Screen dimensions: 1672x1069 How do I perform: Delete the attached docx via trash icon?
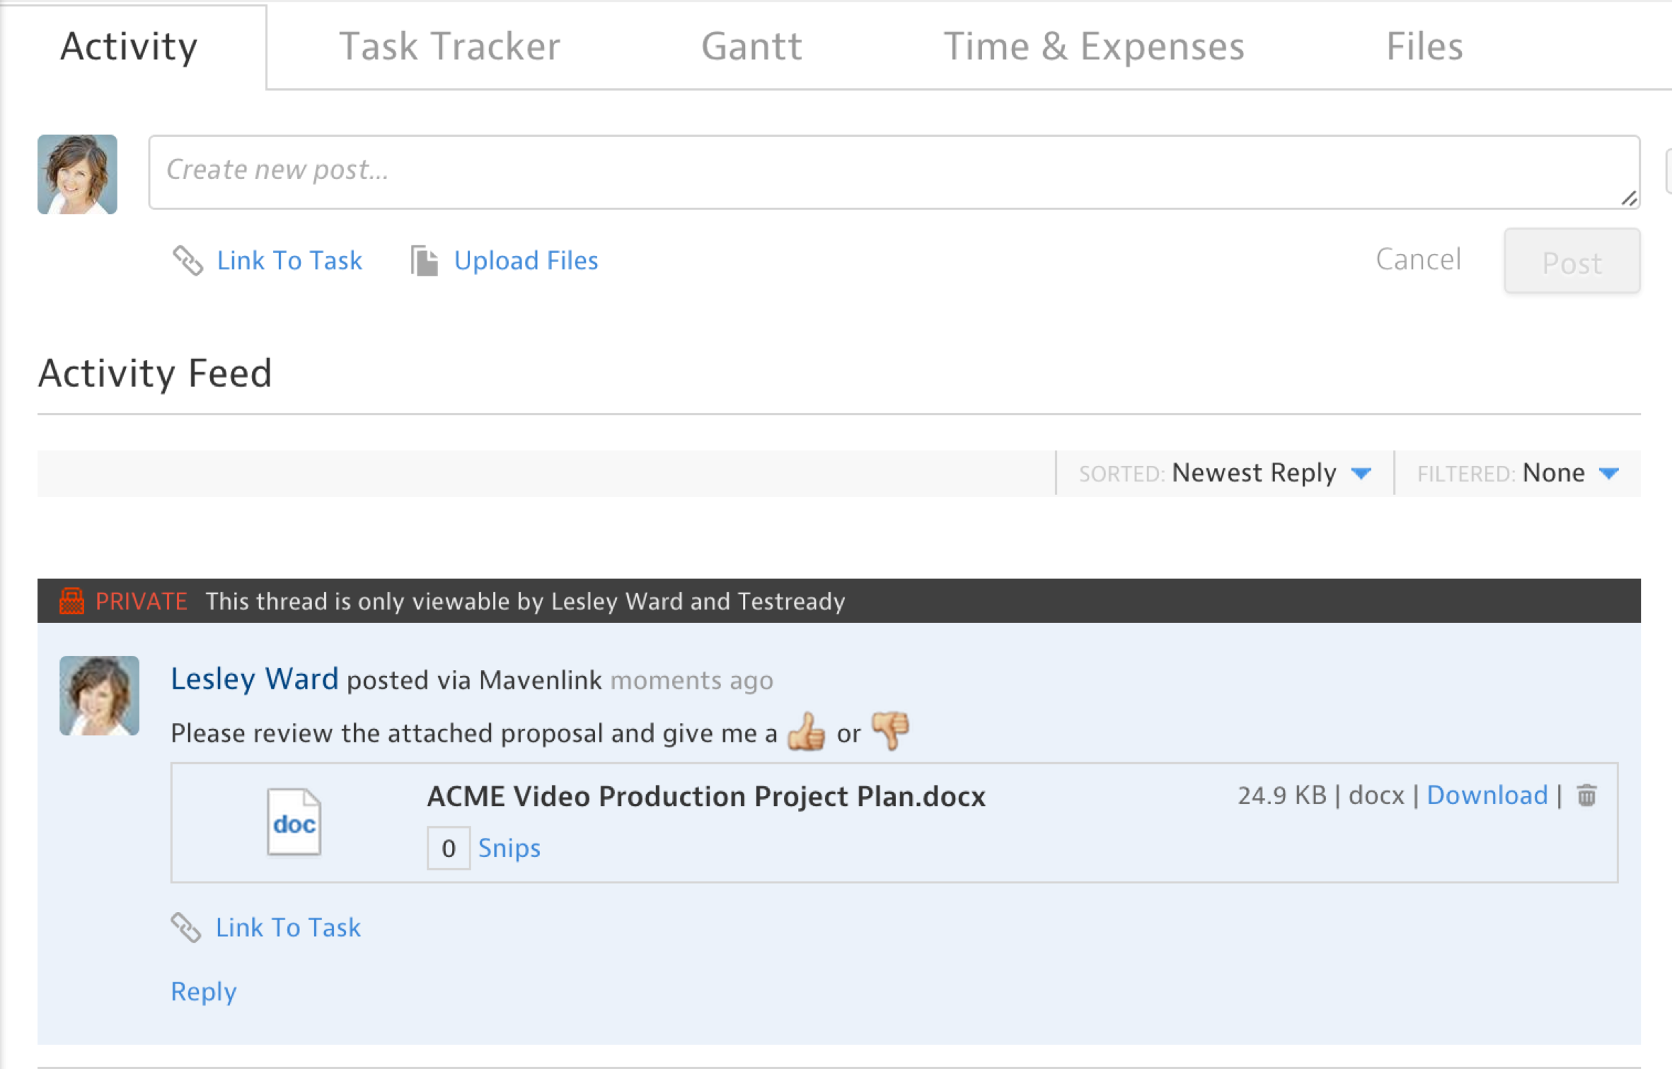[1586, 795]
